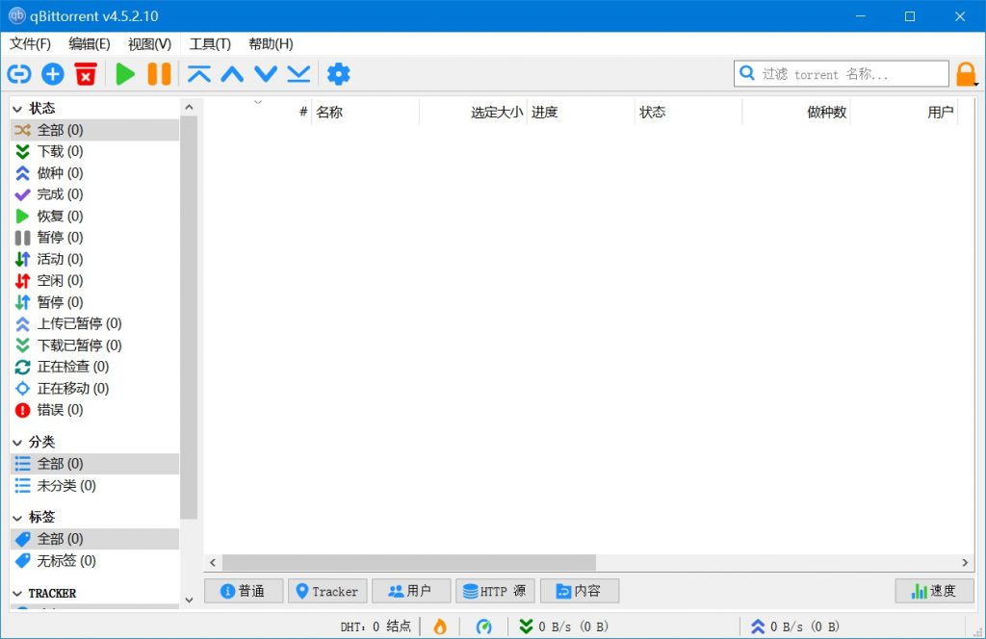This screenshot has width=986, height=639.
Task: Click the connection status globe in the status bar
Action: (x=483, y=626)
